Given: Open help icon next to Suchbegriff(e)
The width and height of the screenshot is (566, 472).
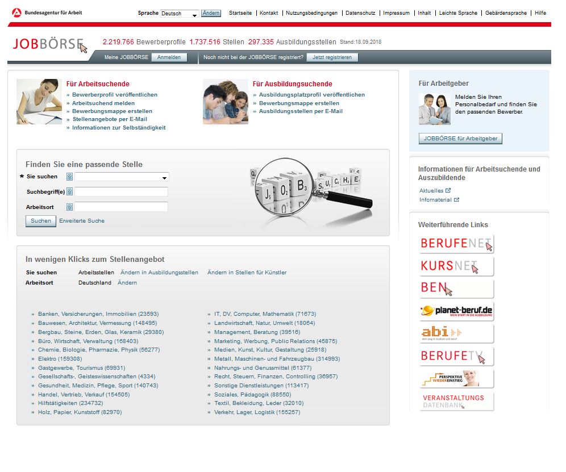Looking at the screenshot, I should [70, 191].
